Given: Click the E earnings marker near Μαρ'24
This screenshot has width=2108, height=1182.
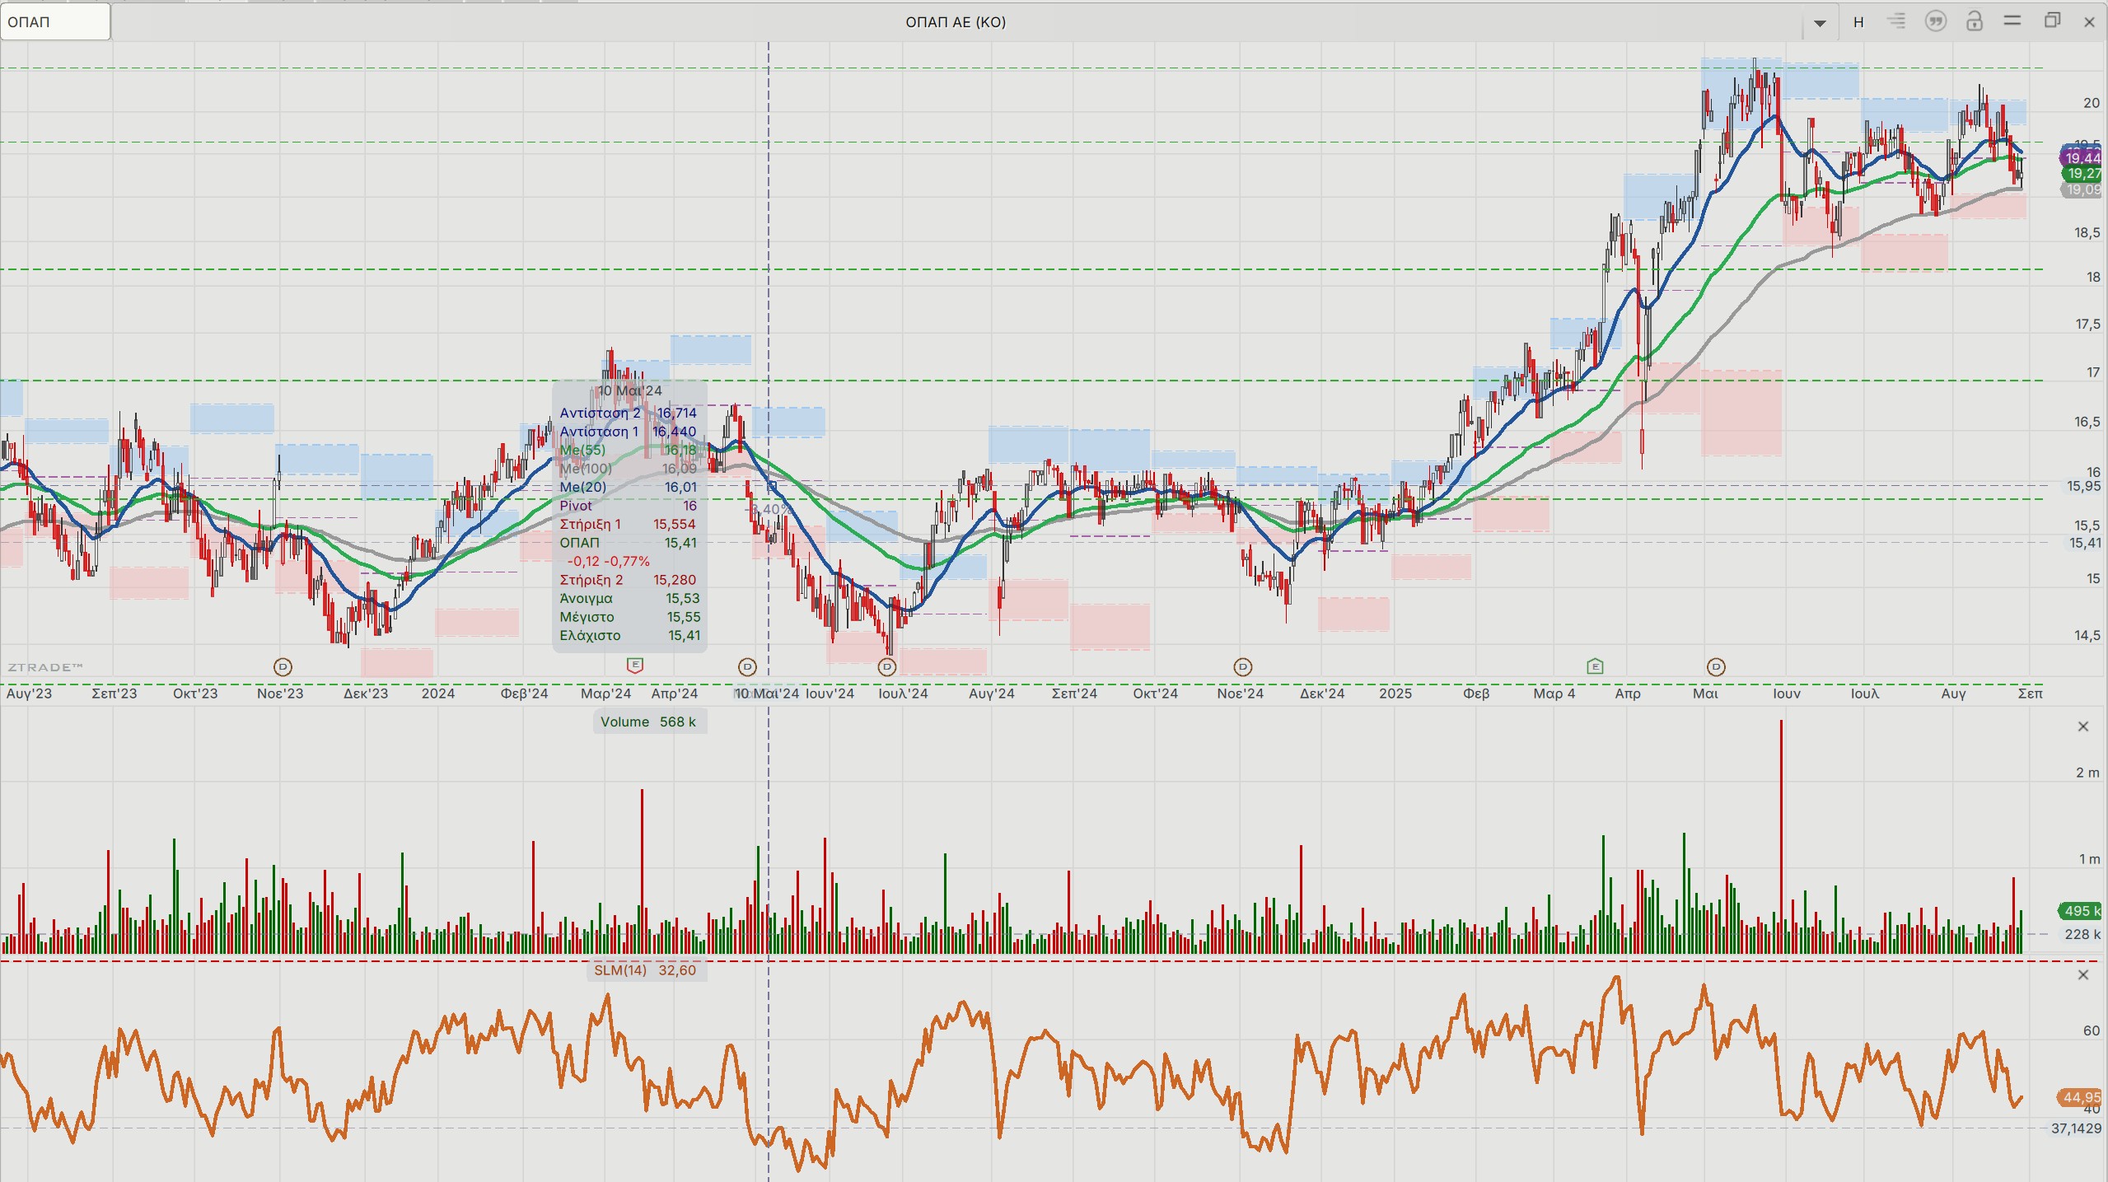Looking at the screenshot, I should [635, 665].
